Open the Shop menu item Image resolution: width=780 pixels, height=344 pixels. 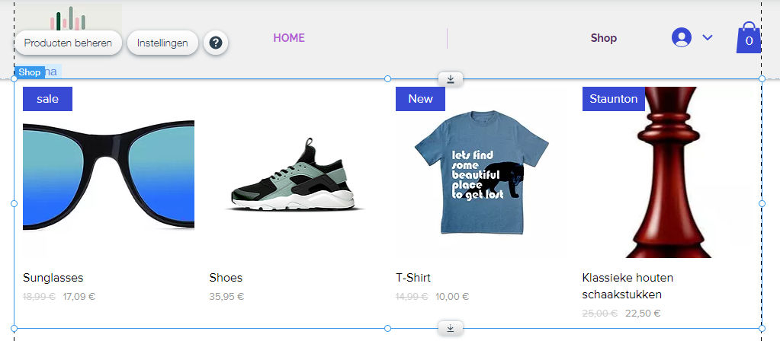pyautogui.click(x=604, y=38)
